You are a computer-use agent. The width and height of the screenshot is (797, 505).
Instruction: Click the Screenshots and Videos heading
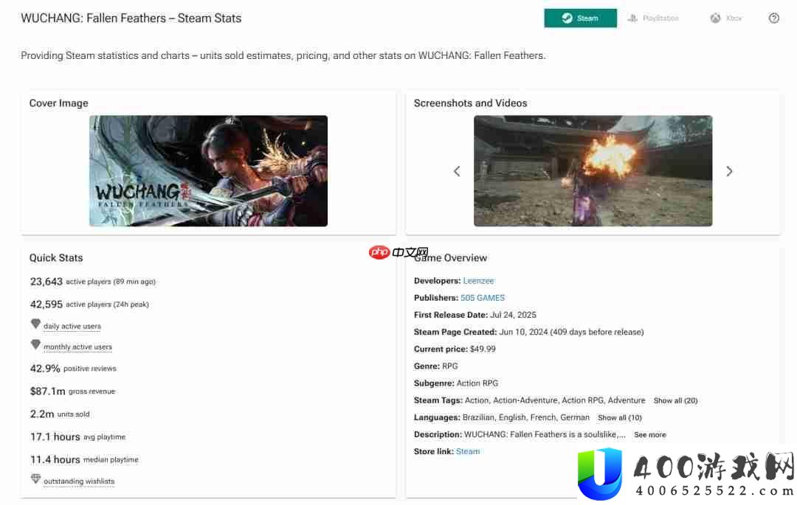tap(470, 103)
